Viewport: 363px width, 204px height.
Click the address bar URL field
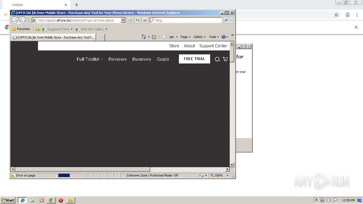click(x=77, y=20)
